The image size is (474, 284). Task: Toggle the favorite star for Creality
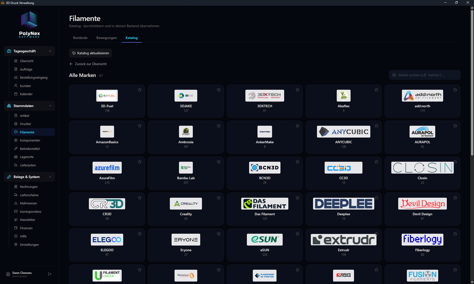[x=219, y=198]
